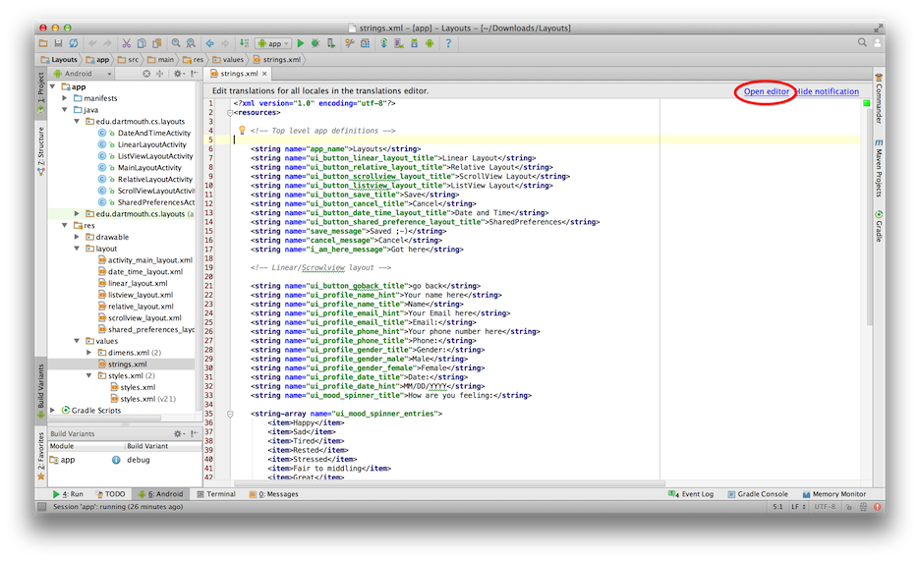
Task: Toggle the Build Variants side panel button
Action: pyautogui.click(x=40, y=386)
